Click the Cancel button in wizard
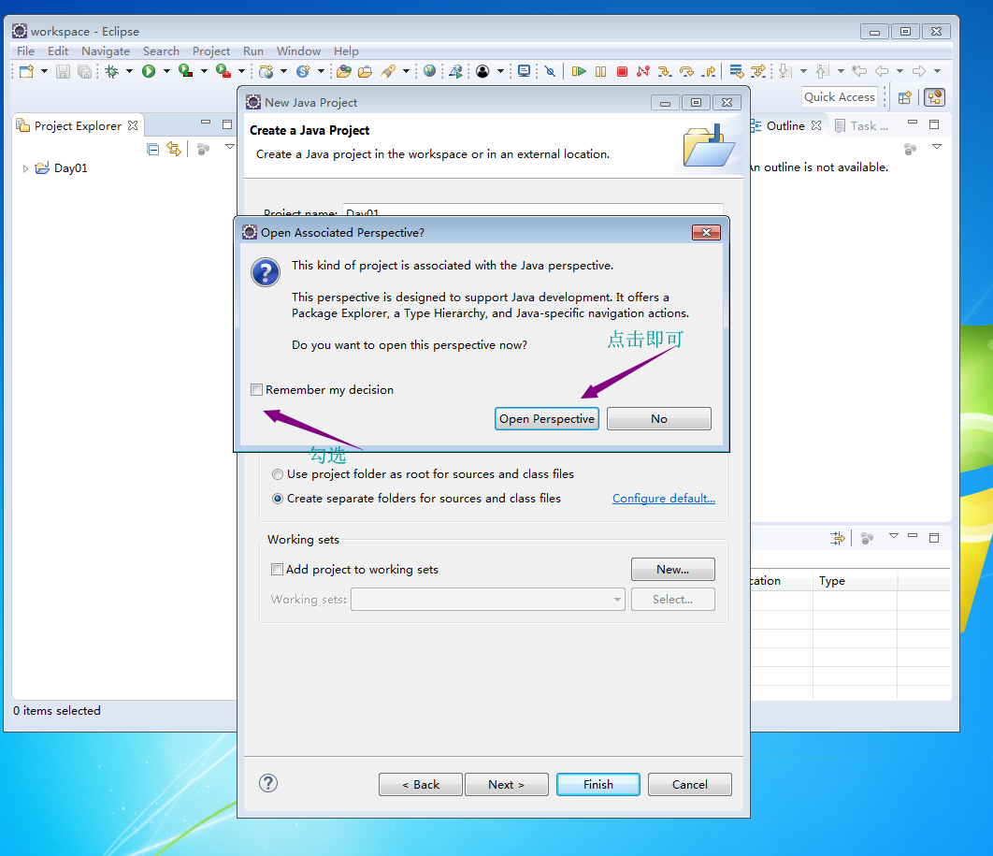 tap(690, 784)
